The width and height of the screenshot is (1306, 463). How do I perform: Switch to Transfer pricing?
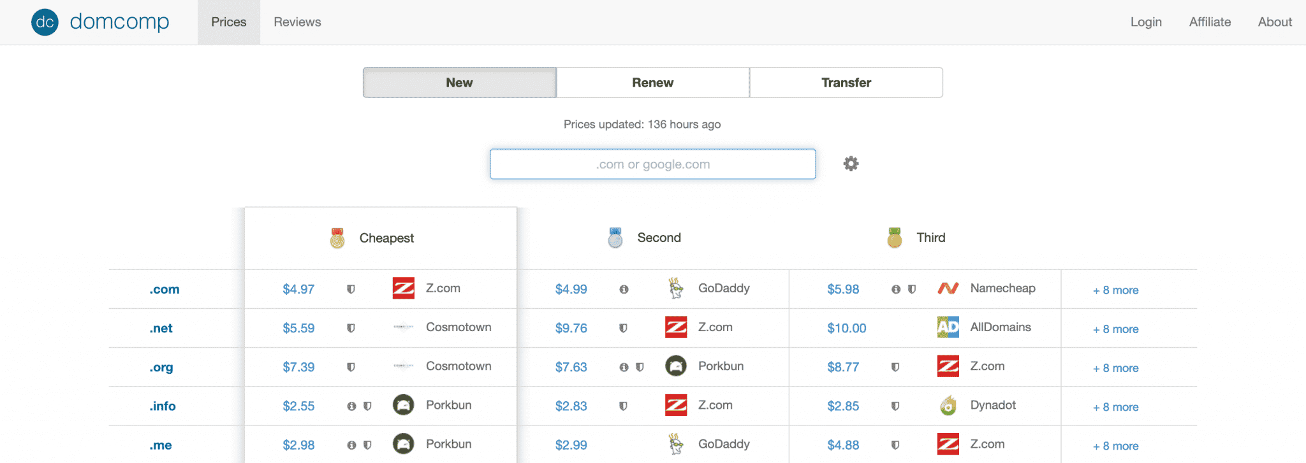[x=846, y=83]
